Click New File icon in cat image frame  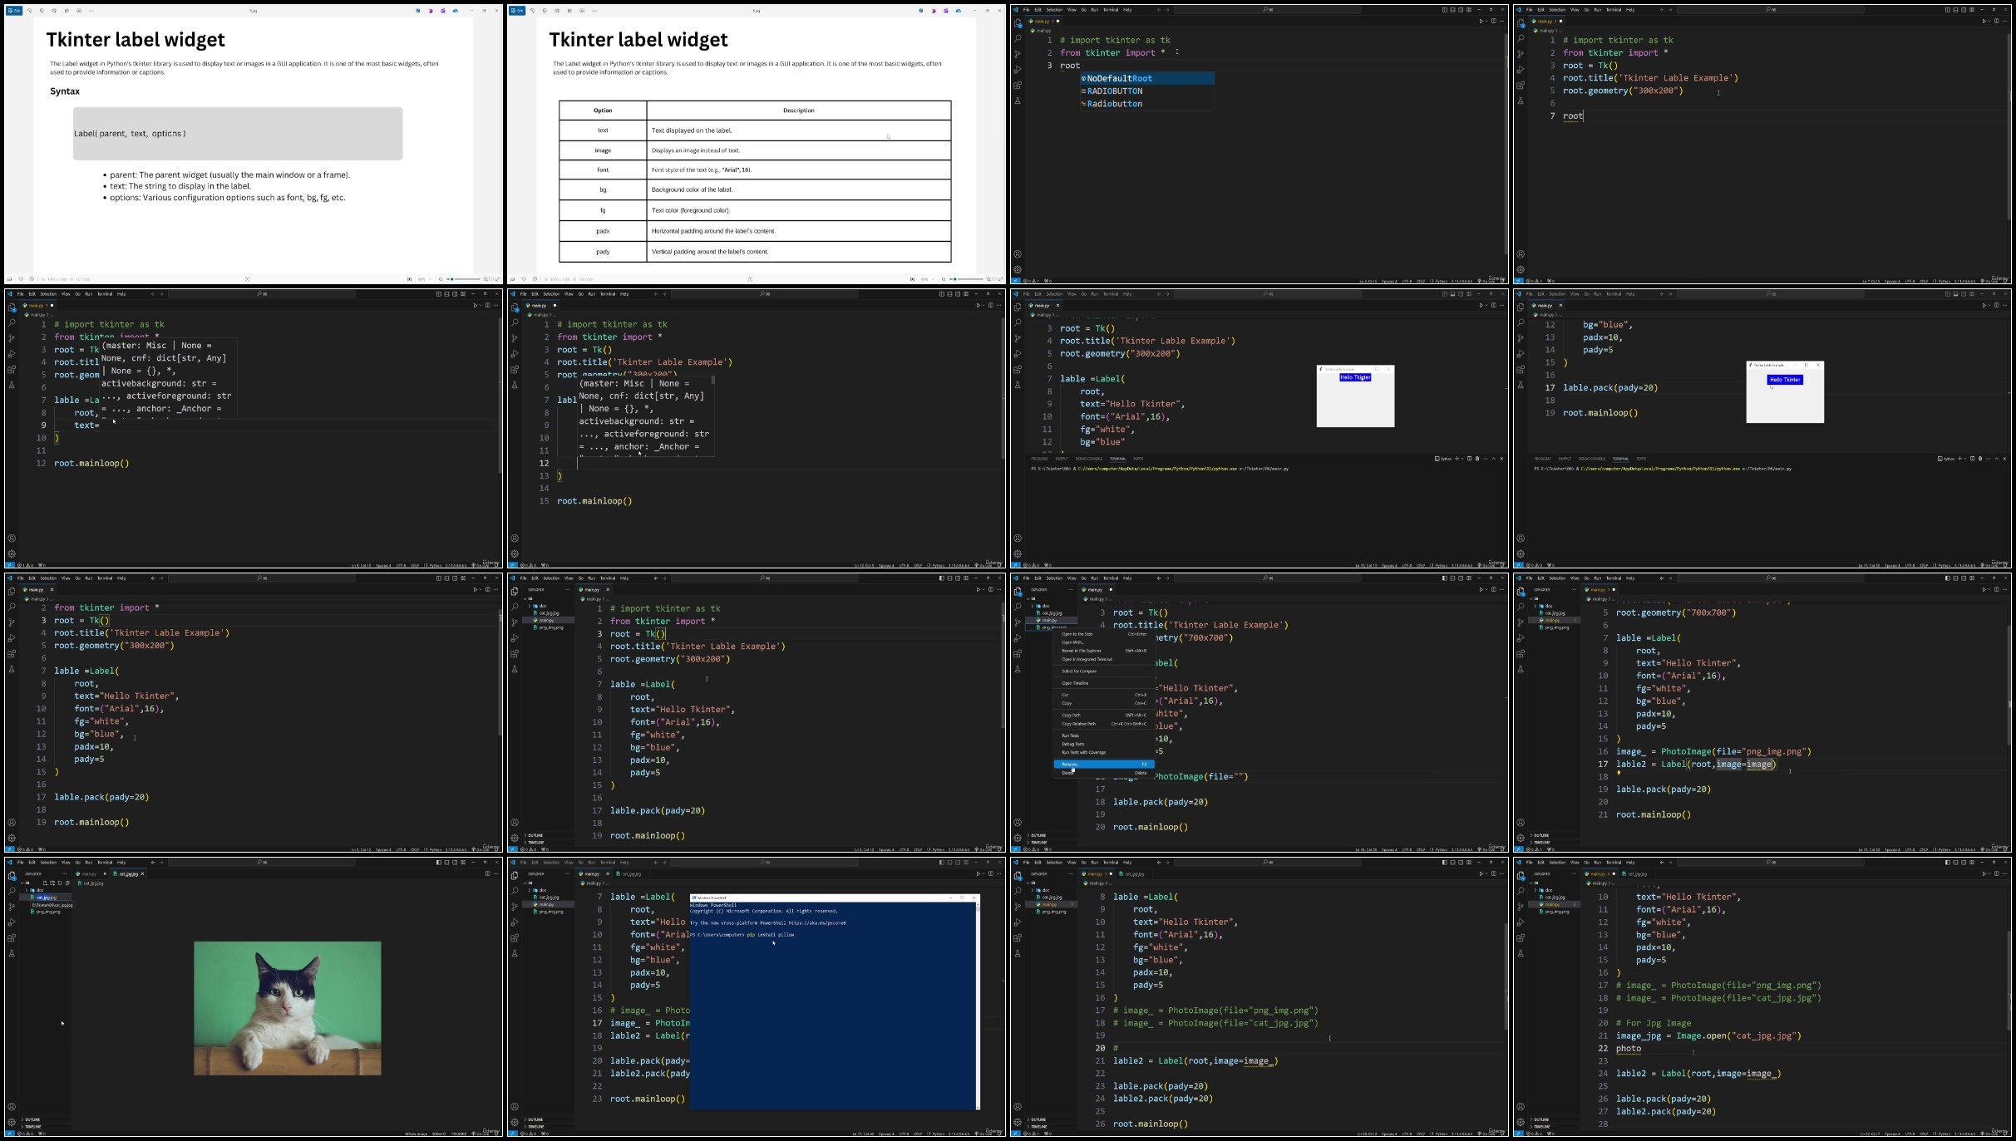point(45,883)
